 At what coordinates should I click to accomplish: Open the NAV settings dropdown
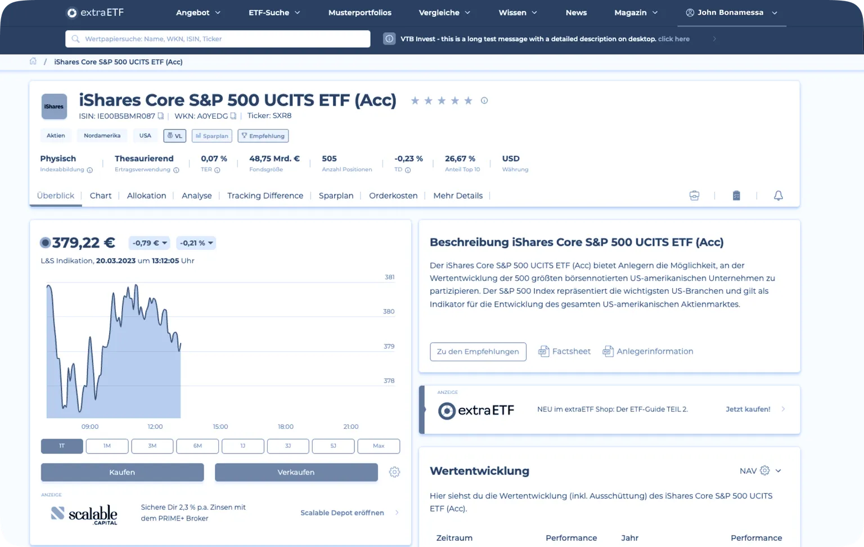pyautogui.click(x=761, y=471)
